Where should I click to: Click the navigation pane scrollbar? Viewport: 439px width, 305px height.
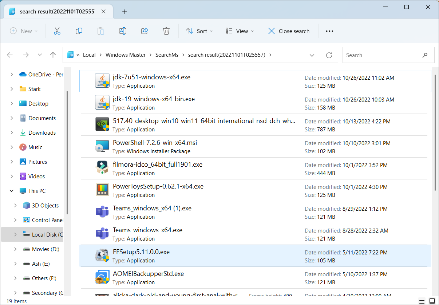pos(67,153)
